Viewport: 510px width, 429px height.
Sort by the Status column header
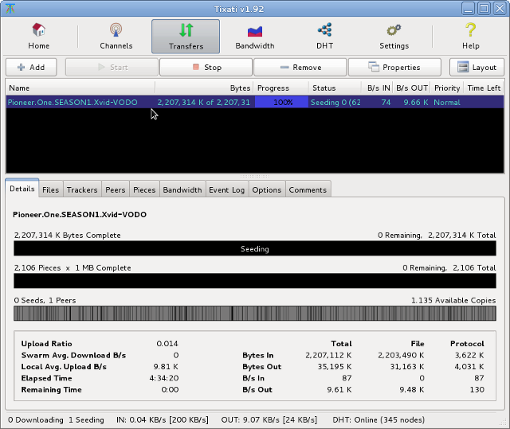[x=335, y=88]
